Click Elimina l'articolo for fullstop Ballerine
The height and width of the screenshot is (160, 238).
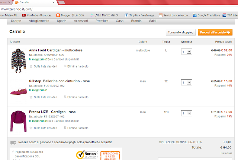click(78, 97)
